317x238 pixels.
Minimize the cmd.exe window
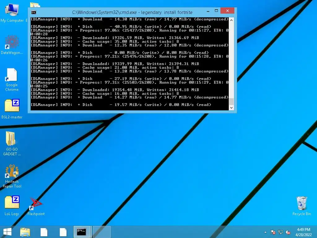click(208, 11)
